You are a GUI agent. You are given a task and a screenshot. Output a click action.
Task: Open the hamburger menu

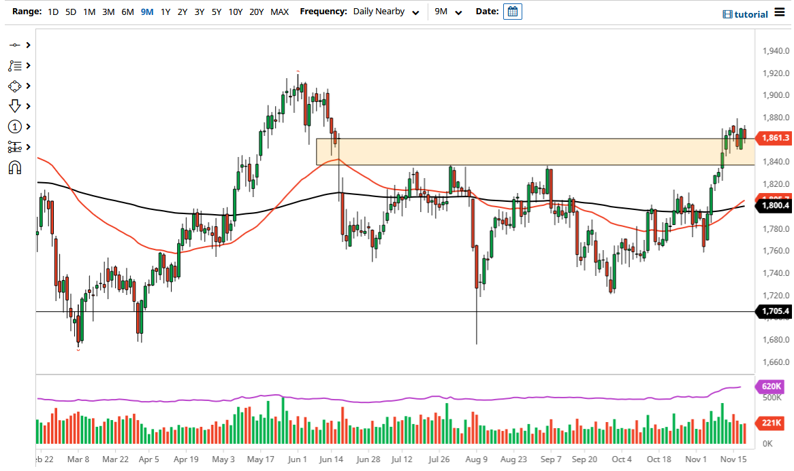click(x=780, y=12)
